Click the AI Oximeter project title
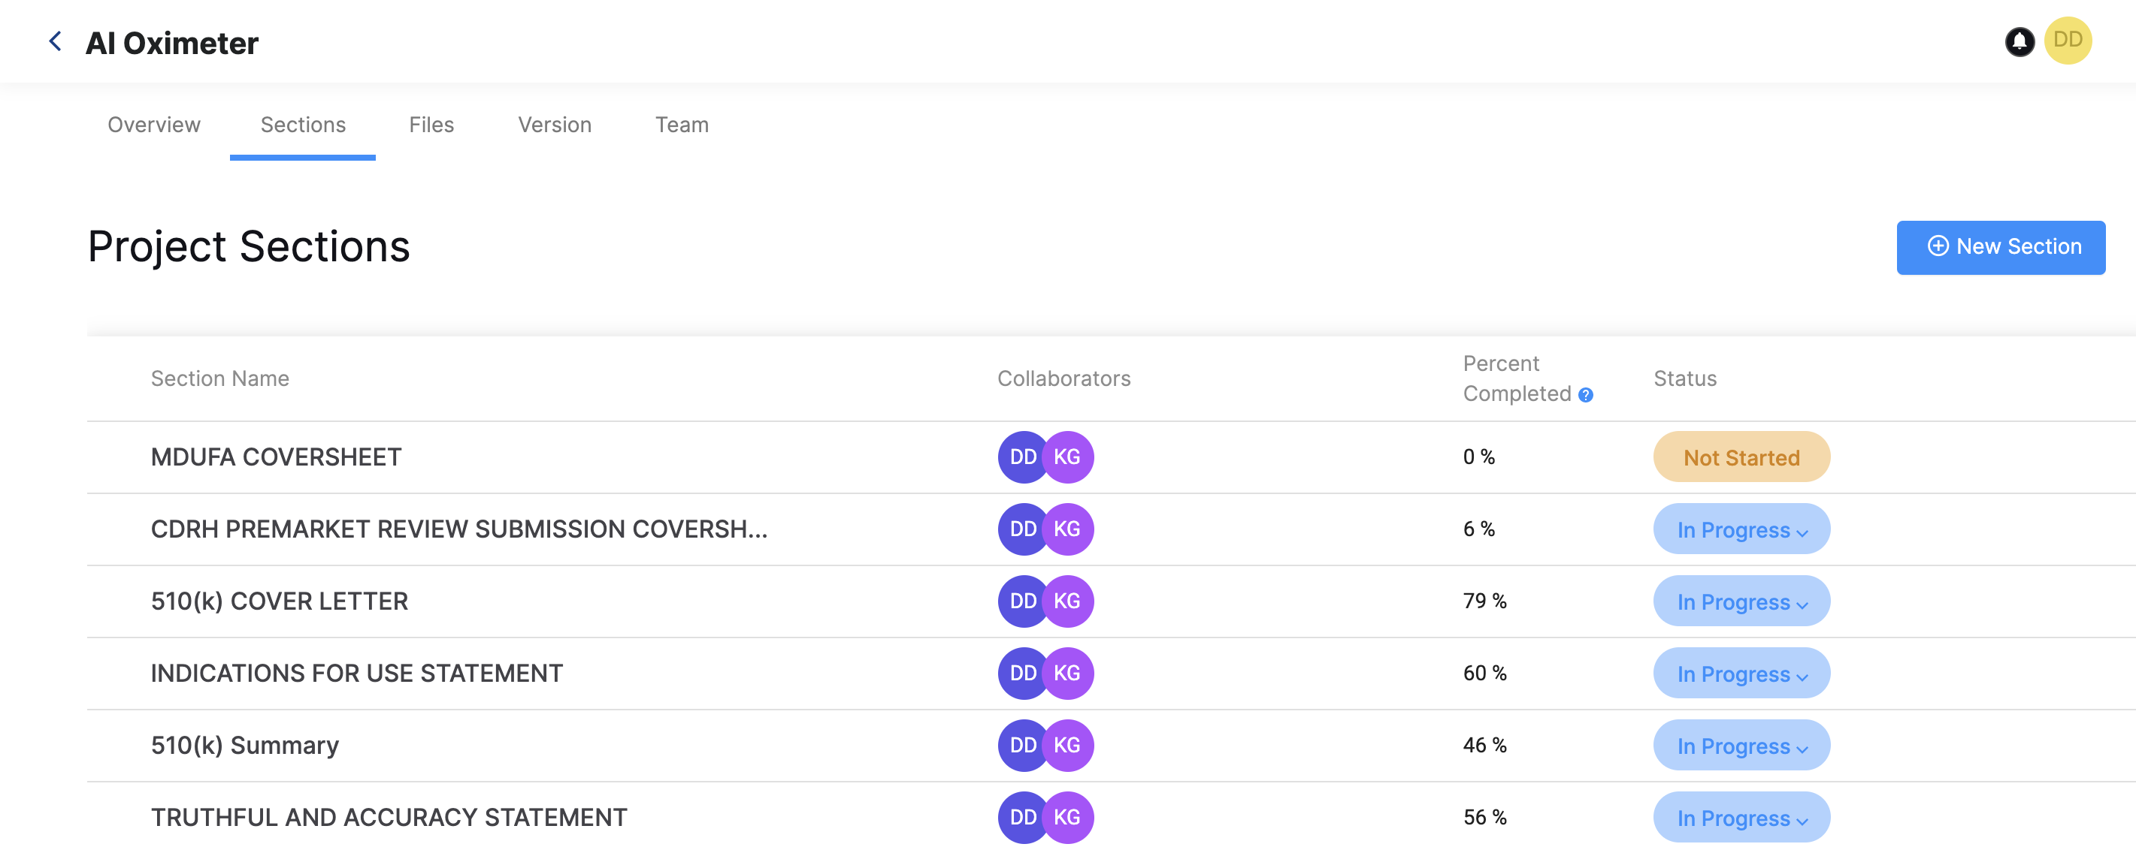Screen dimensions: 2136x853 click(172, 43)
